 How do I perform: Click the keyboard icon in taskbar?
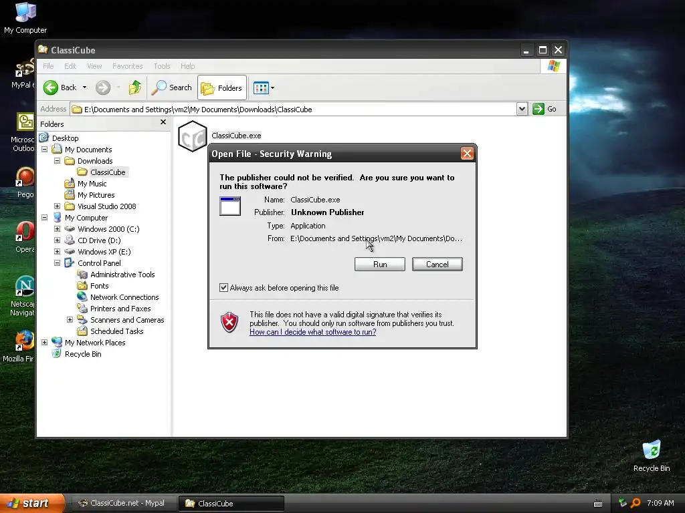[598, 504]
